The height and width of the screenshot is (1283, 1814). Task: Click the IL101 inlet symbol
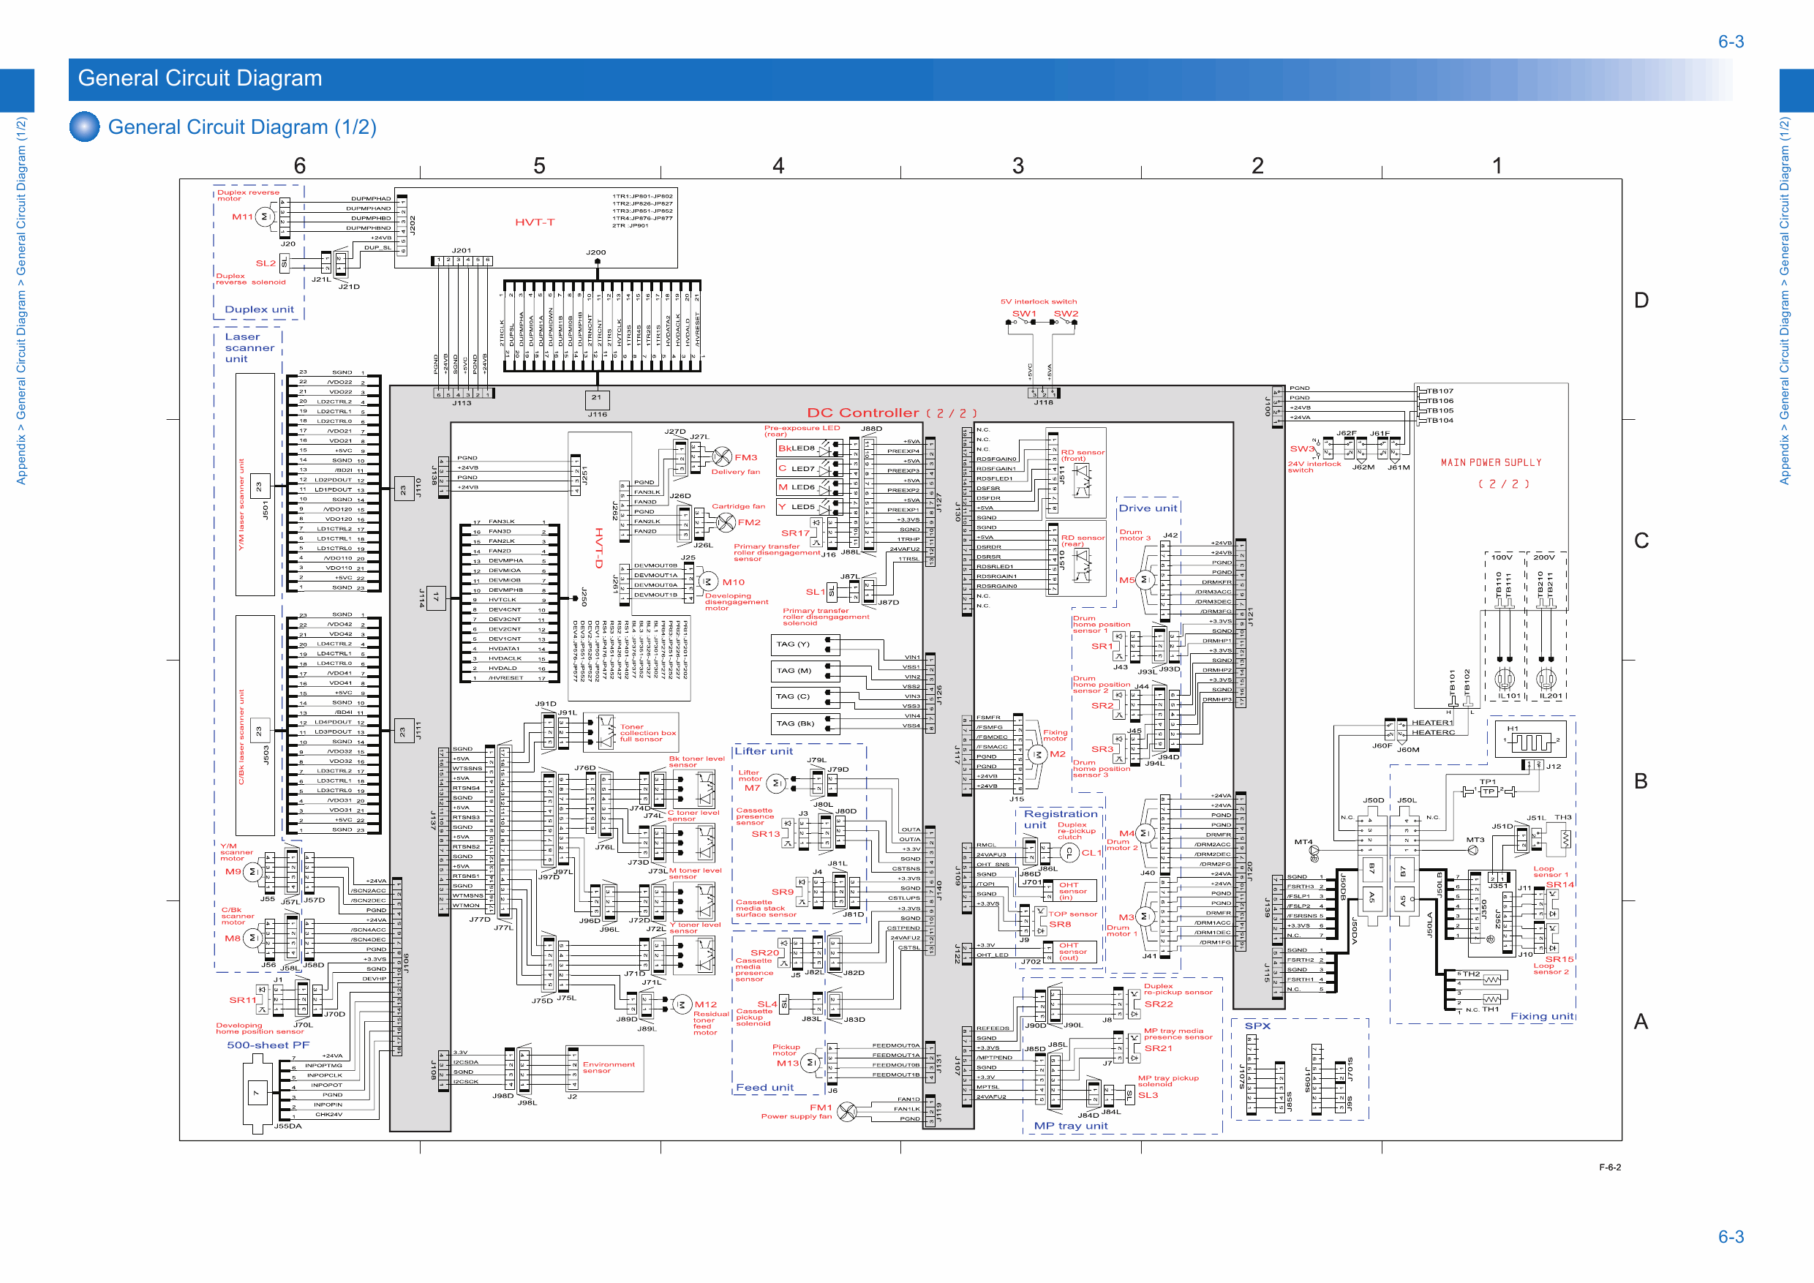pyautogui.click(x=1505, y=679)
